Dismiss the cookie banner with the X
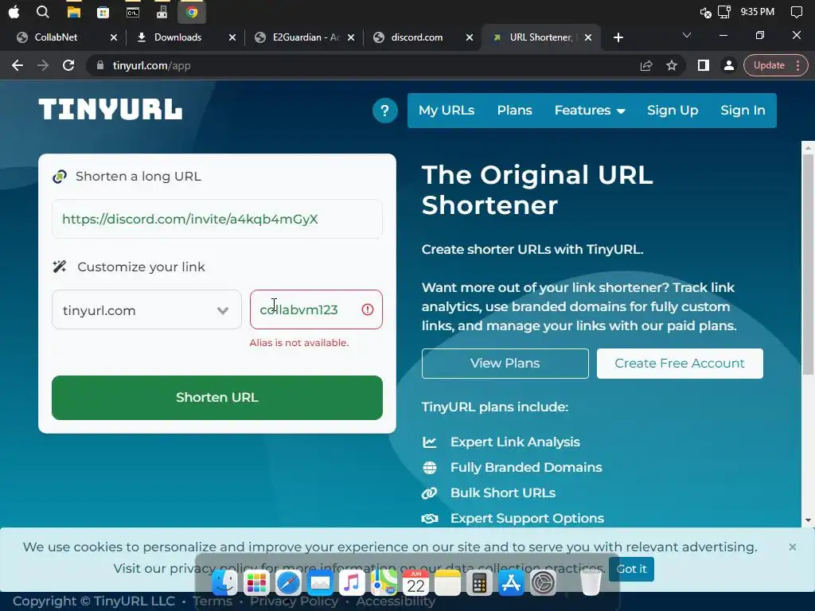815x611 pixels. tap(792, 547)
